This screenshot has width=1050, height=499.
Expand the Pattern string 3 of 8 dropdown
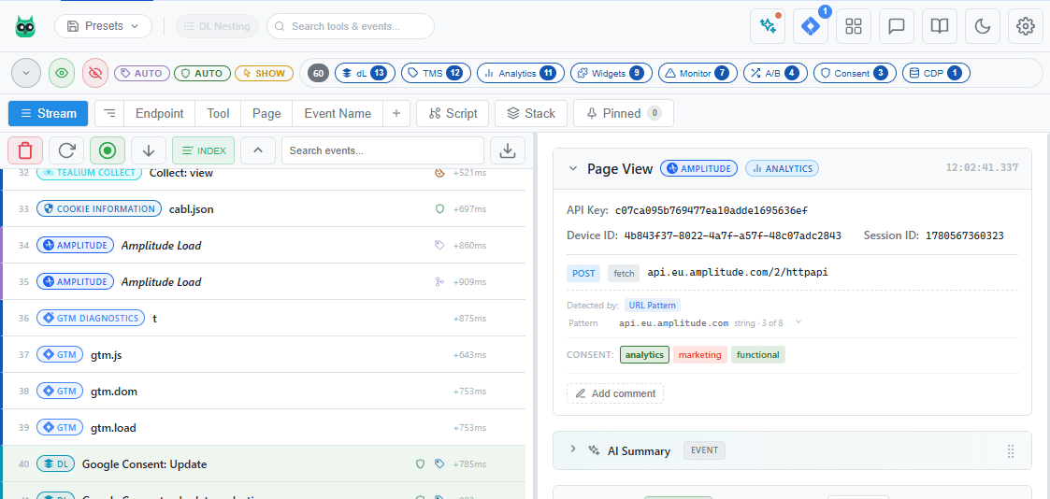pyautogui.click(x=797, y=323)
